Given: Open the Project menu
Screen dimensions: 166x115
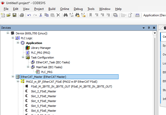Looking at the screenshot, I should tap(39, 9).
